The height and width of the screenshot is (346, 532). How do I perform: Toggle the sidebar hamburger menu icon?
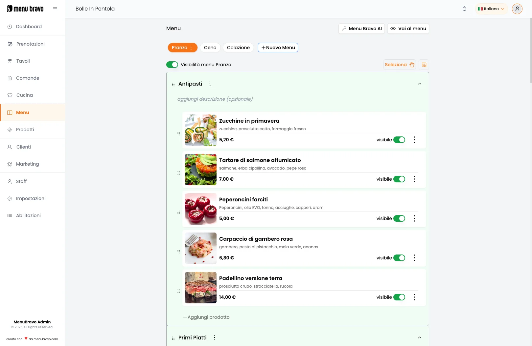coord(55,9)
